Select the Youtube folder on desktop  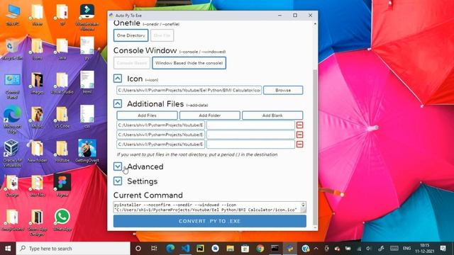pos(62,151)
